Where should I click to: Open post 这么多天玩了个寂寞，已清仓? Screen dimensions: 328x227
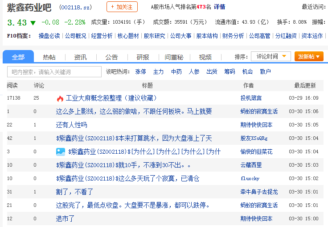(127, 179)
